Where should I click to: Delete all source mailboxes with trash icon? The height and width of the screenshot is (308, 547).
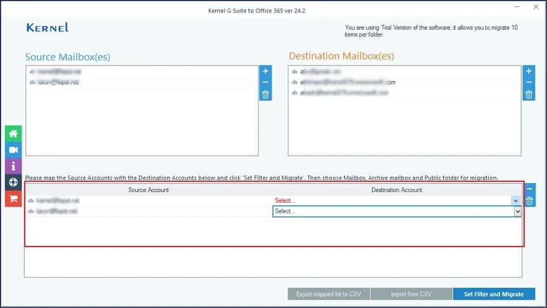[265, 95]
